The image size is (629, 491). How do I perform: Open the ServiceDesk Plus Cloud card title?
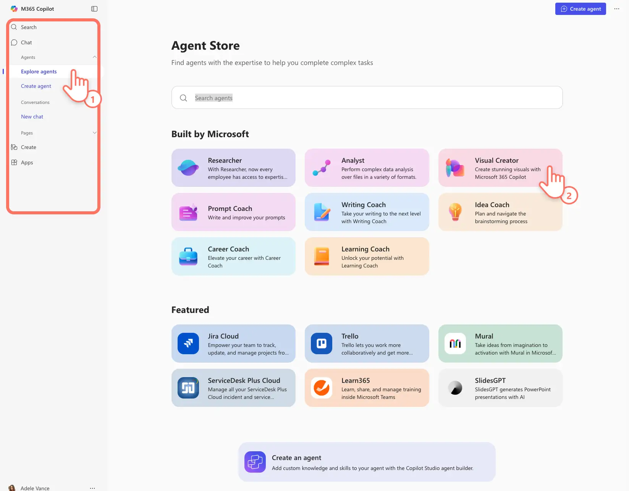point(244,381)
